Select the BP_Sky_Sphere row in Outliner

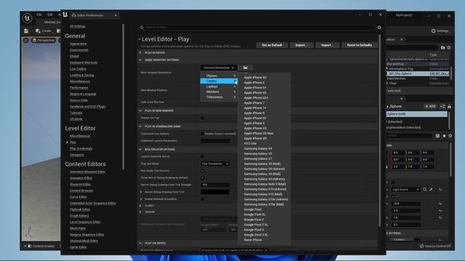(x=417, y=74)
